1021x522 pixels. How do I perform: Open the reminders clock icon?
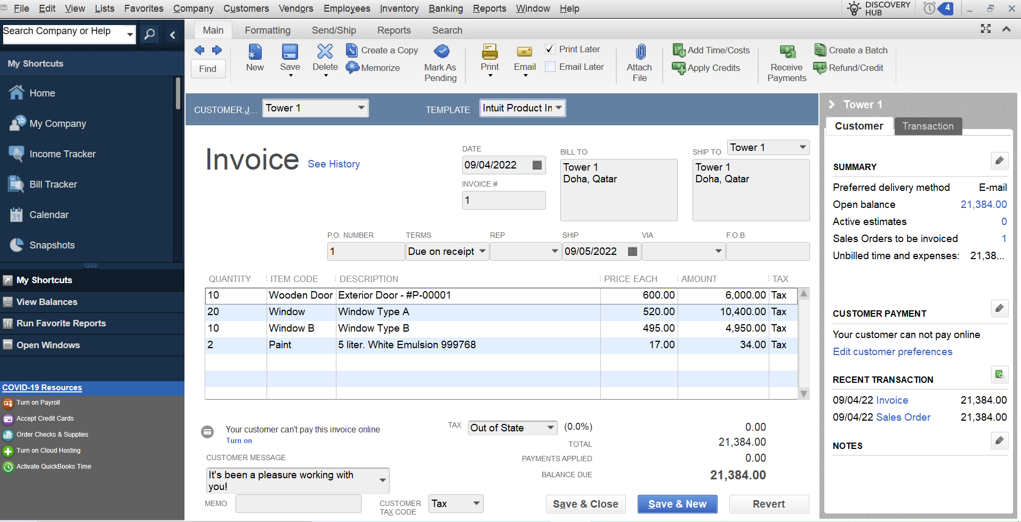click(x=930, y=9)
